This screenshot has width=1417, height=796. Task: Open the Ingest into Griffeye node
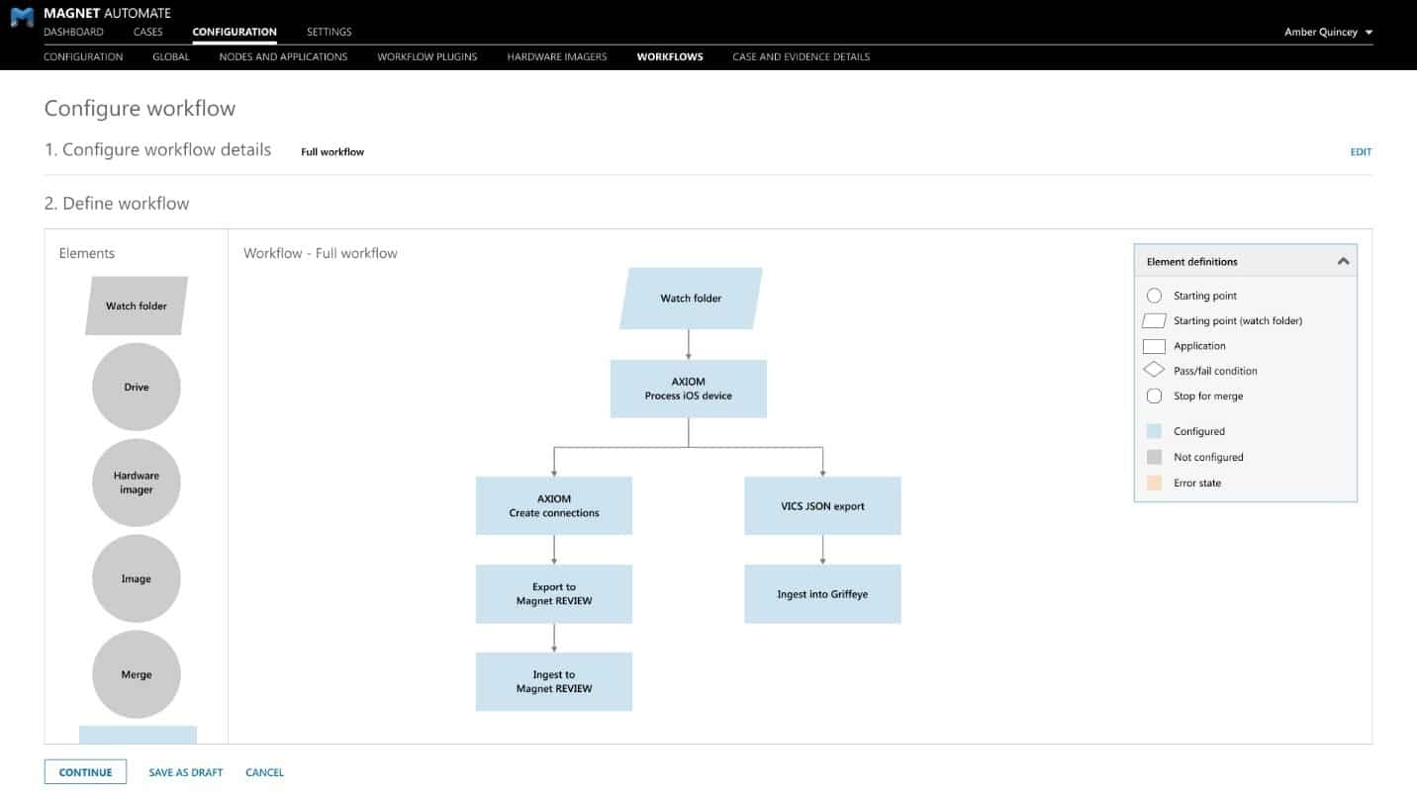822,593
